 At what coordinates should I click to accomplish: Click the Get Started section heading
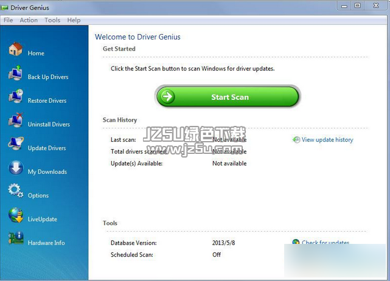click(x=119, y=49)
